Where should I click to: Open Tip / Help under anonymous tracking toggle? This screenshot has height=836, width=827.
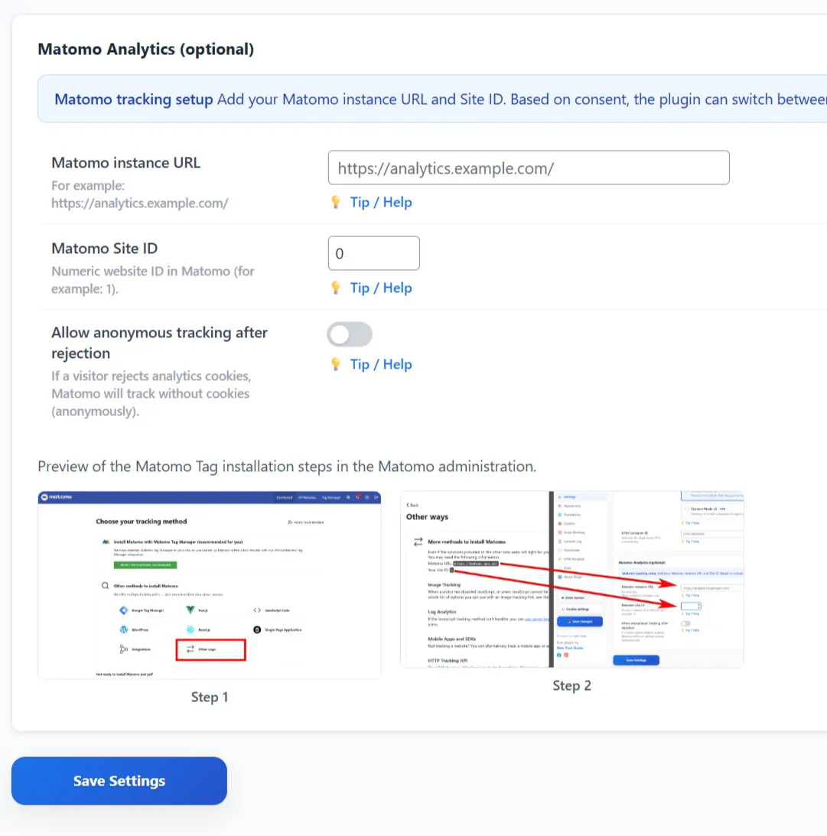[x=381, y=365]
